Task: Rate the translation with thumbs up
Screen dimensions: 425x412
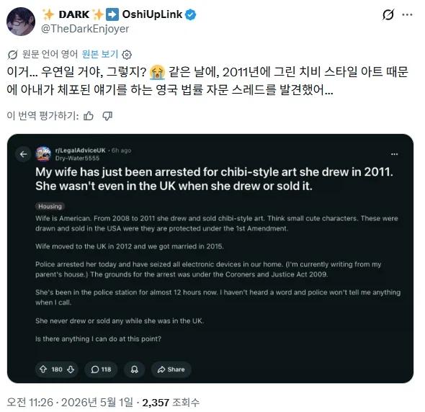Action: (89, 116)
